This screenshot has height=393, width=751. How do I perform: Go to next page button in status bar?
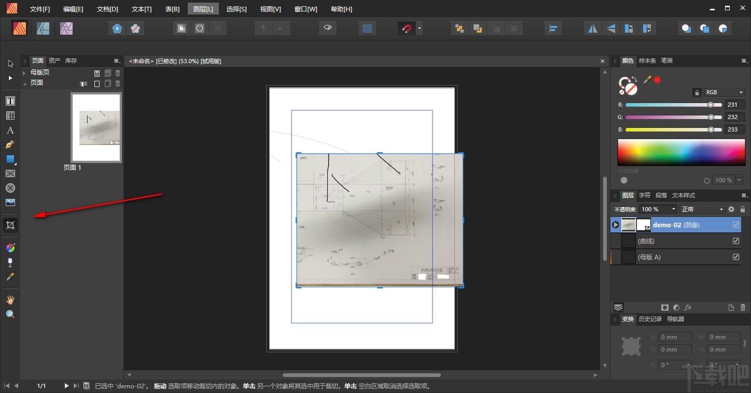click(66, 386)
